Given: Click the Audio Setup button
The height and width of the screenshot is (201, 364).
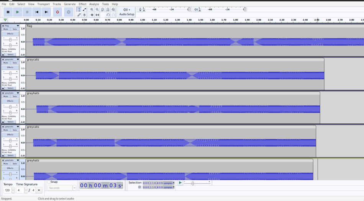Looking at the screenshot, I should coord(126,12).
